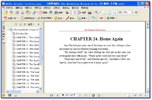Open the 编辑 menu
The height and width of the screenshot is (100, 152).
tap(19, 8)
